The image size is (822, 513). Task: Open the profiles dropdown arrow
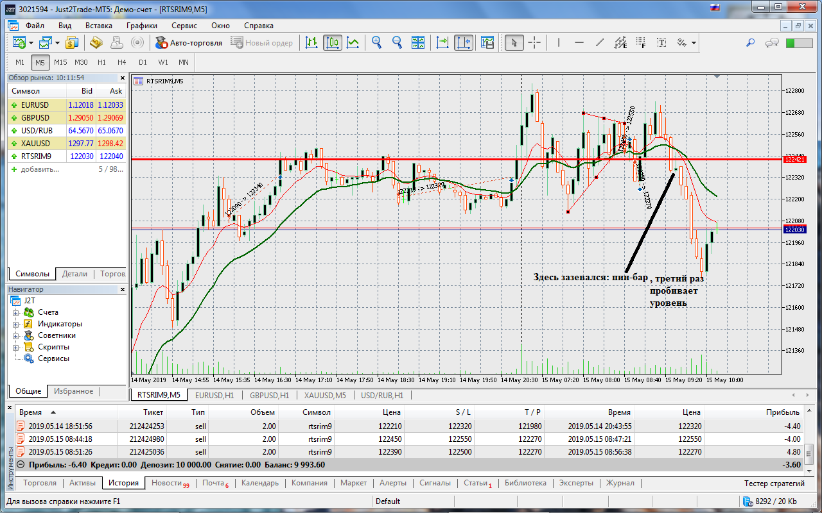click(x=57, y=43)
